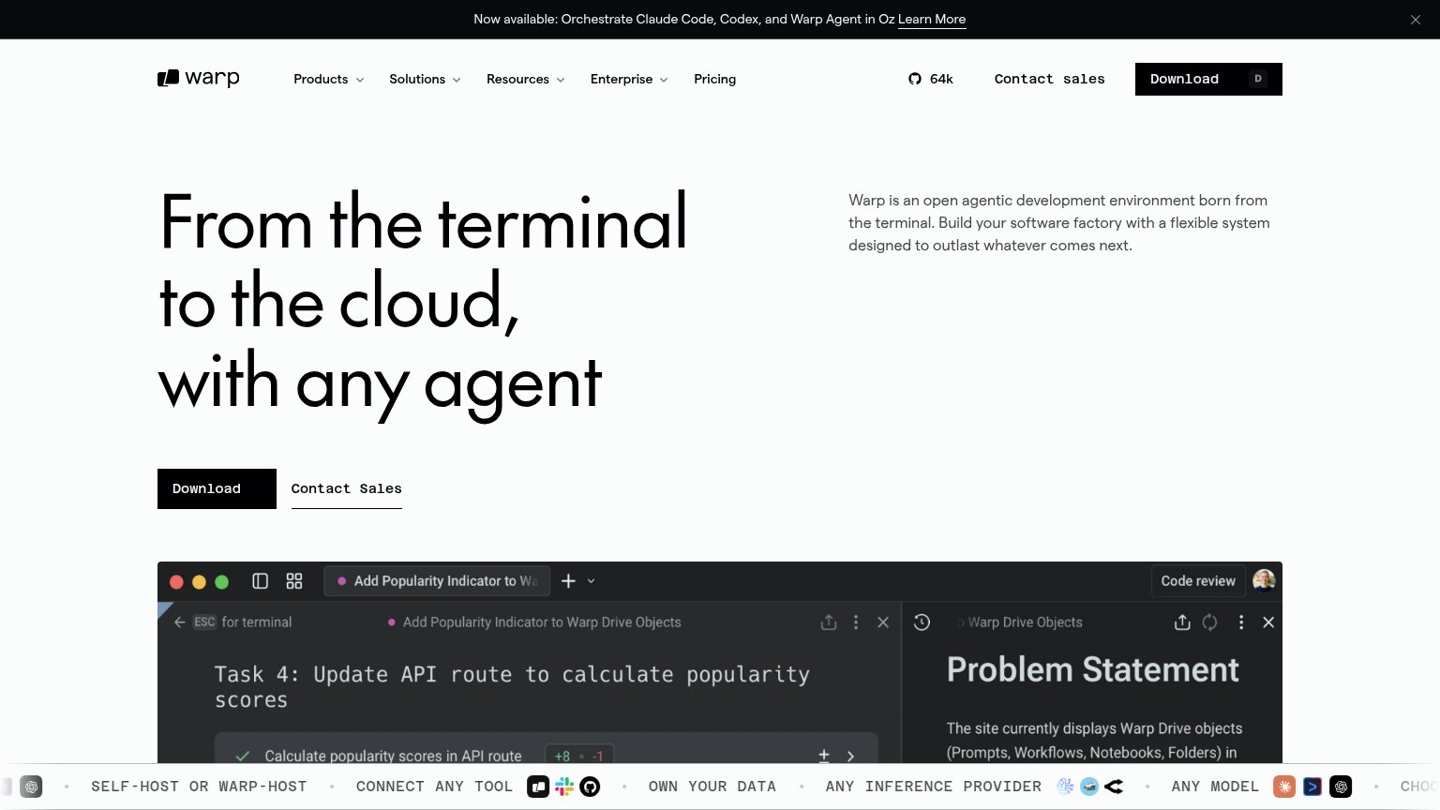This screenshot has width=1440, height=810.
Task: Expand the Products menu
Action: click(x=329, y=79)
